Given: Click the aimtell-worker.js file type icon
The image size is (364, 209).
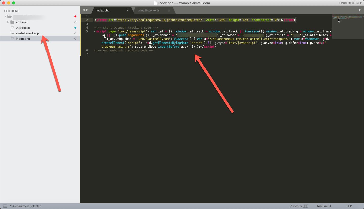Looking at the screenshot, I should tap(12, 33).
